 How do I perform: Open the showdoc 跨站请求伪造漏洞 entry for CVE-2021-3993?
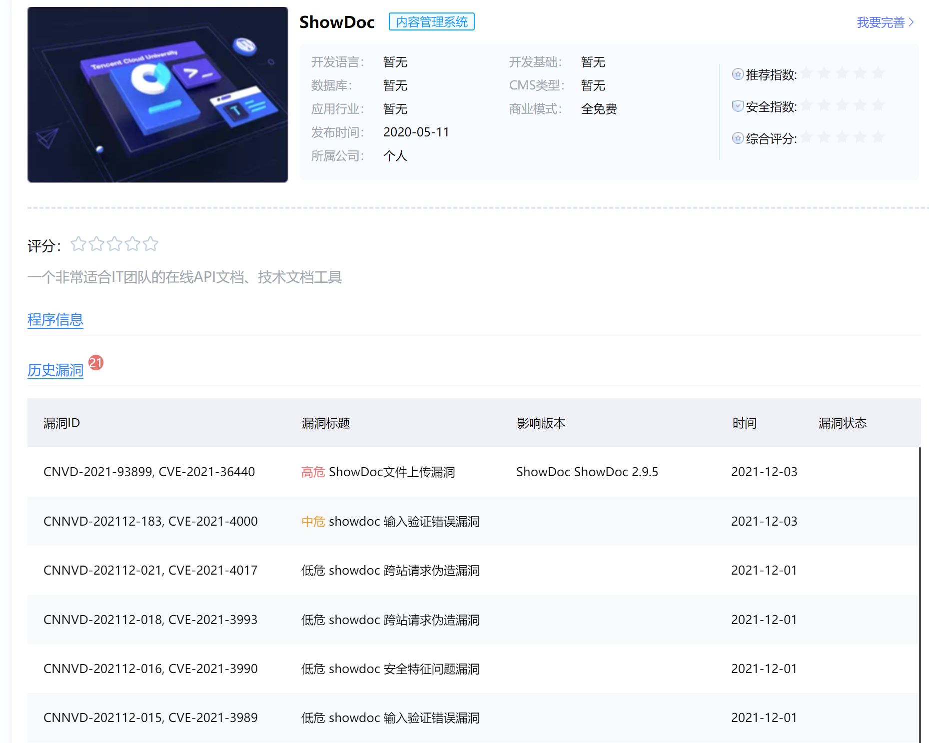pyautogui.click(x=390, y=620)
